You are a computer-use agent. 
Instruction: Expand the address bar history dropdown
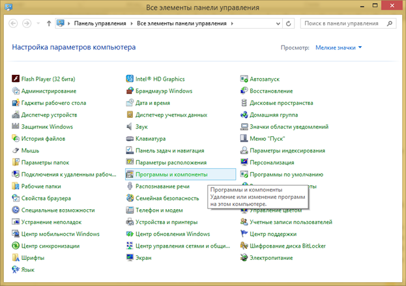click(x=278, y=23)
